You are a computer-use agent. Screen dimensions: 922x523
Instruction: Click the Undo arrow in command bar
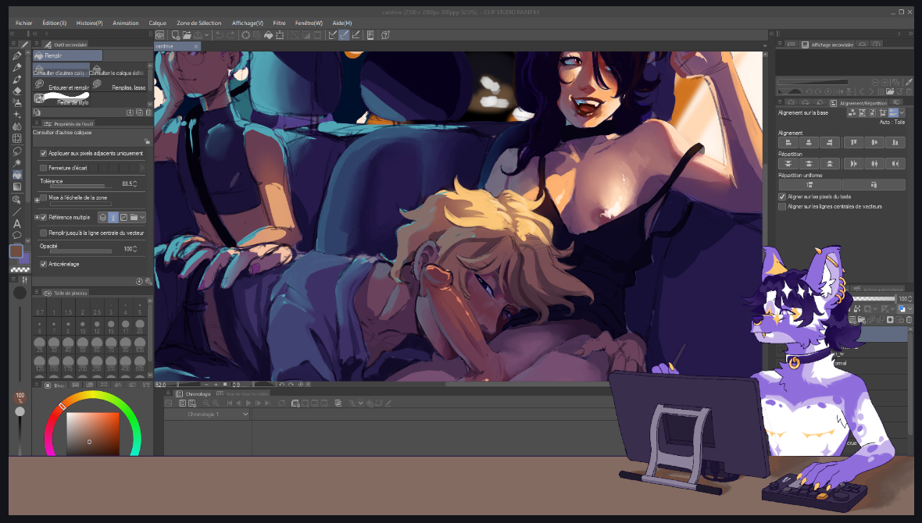[x=220, y=35]
